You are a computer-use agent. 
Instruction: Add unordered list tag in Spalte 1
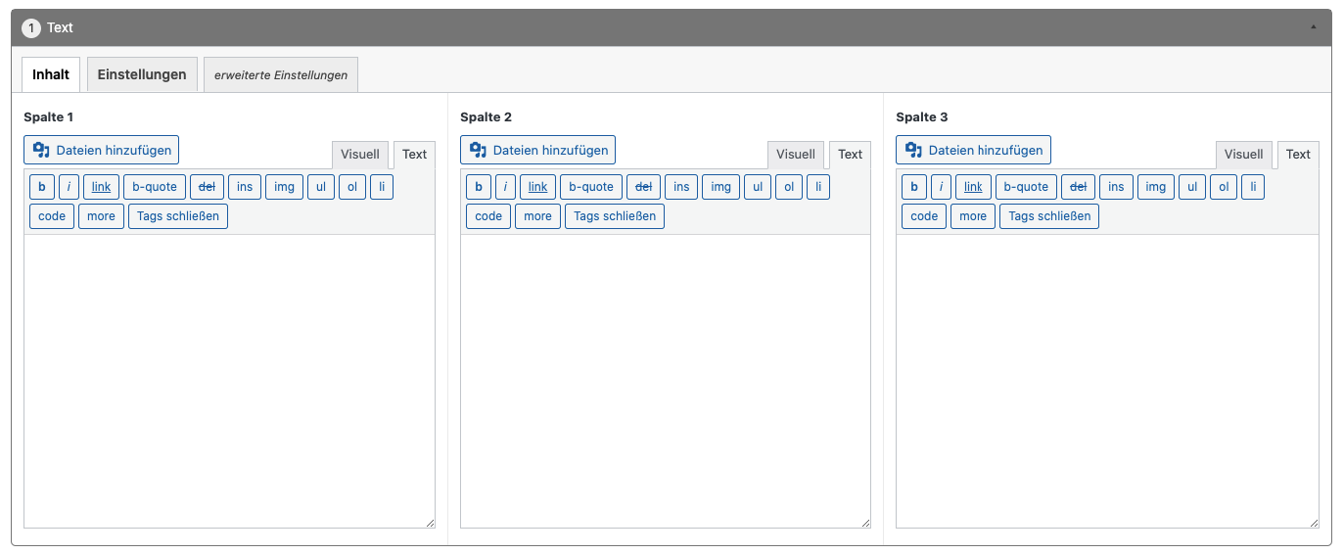click(x=319, y=187)
